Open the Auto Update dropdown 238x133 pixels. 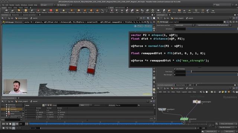tap(230, 132)
